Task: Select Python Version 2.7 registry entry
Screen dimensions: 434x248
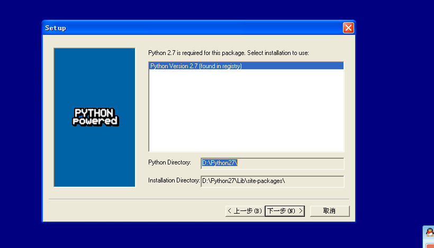Action: click(x=246, y=66)
